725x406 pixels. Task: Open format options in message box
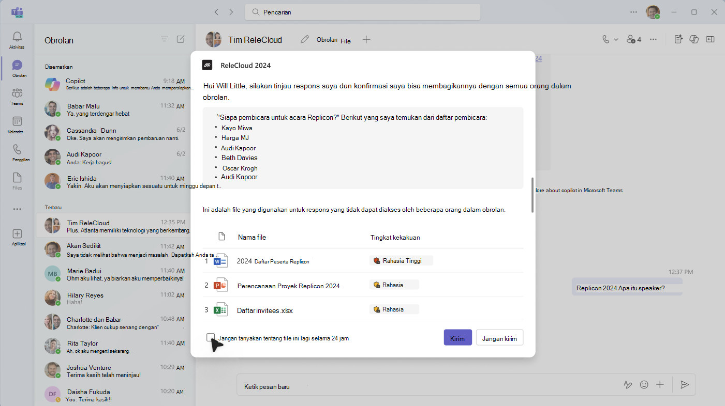pyautogui.click(x=628, y=384)
